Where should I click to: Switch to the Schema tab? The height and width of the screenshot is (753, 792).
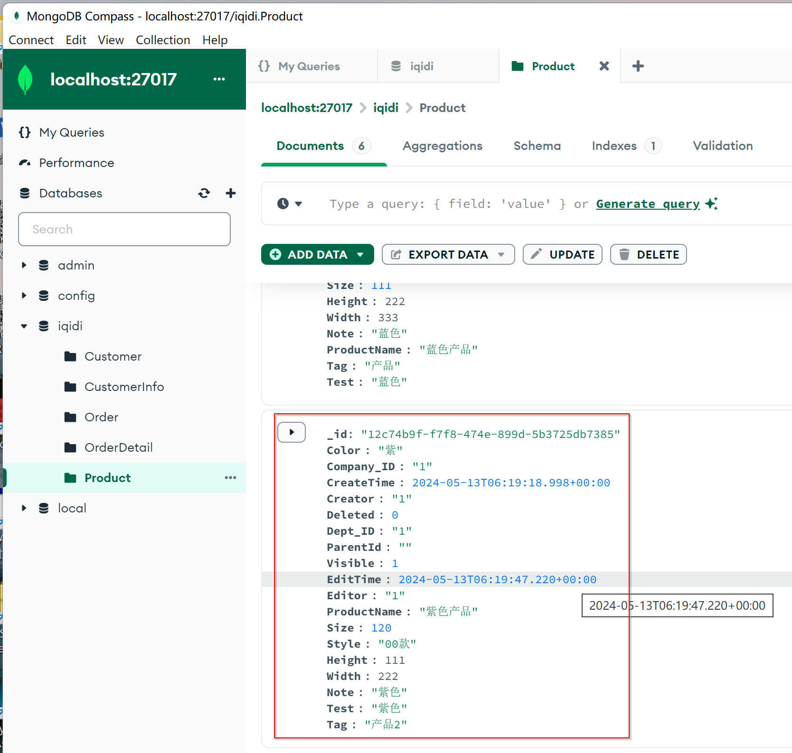537,146
